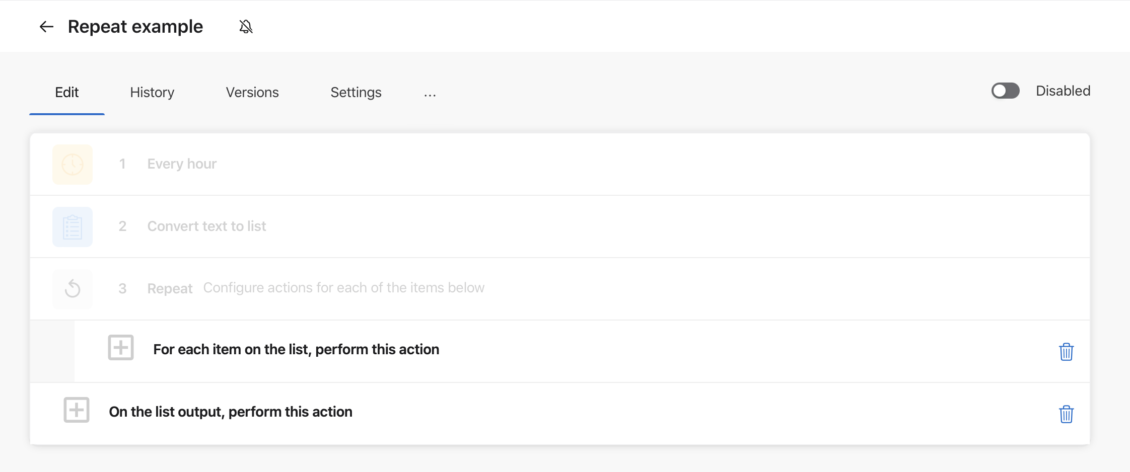Click the plus icon beside 'On the list output' action
Image resolution: width=1130 pixels, height=472 pixels.
pos(77,410)
